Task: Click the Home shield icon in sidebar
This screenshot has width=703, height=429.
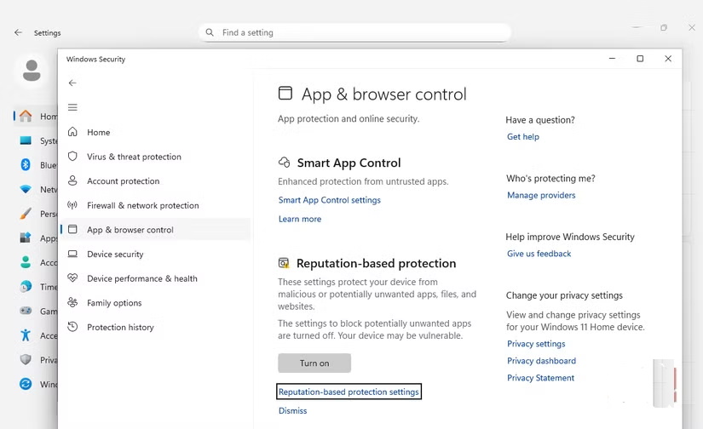Action: (72, 133)
